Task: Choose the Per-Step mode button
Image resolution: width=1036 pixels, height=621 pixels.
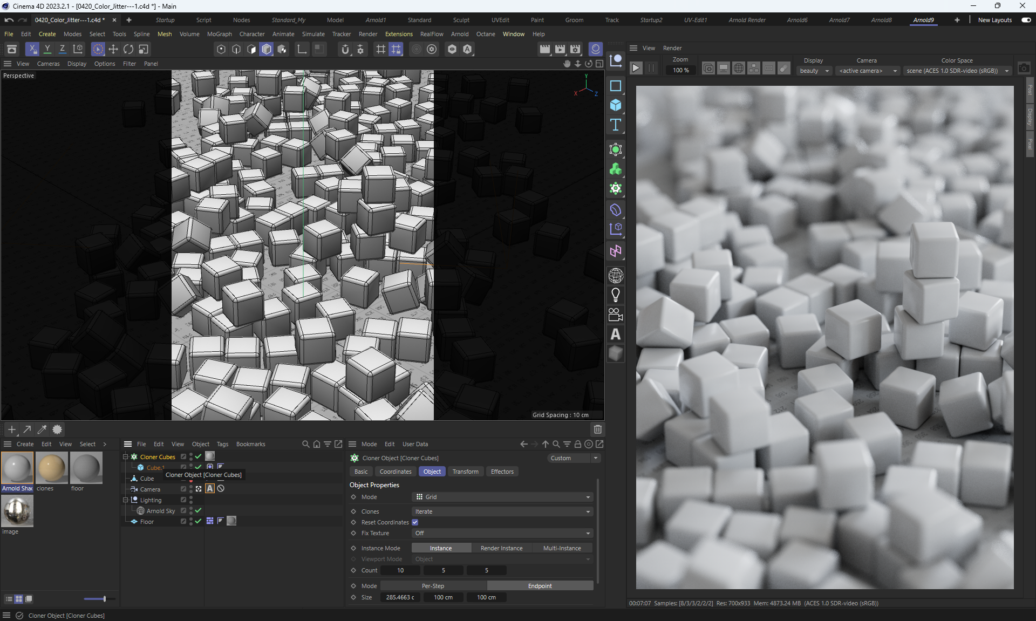Action: click(x=433, y=586)
